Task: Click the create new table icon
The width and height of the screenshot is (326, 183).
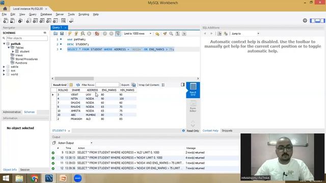Action: point(35,20)
